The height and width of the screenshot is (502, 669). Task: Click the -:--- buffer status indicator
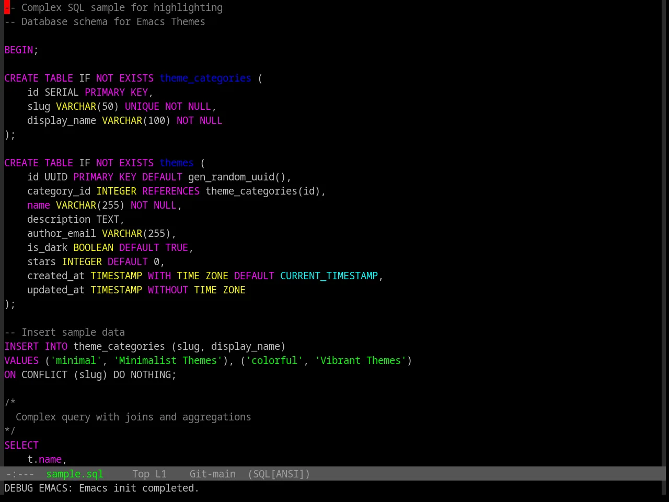coord(19,474)
